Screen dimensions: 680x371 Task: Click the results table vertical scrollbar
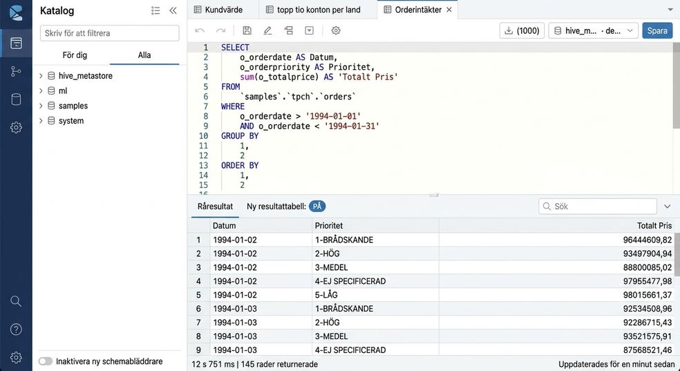click(677, 254)
